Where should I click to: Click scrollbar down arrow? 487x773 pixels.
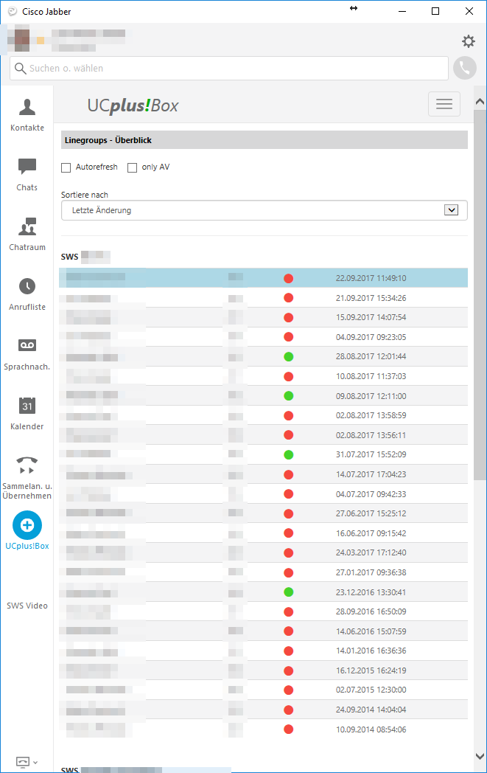point(480,756)
